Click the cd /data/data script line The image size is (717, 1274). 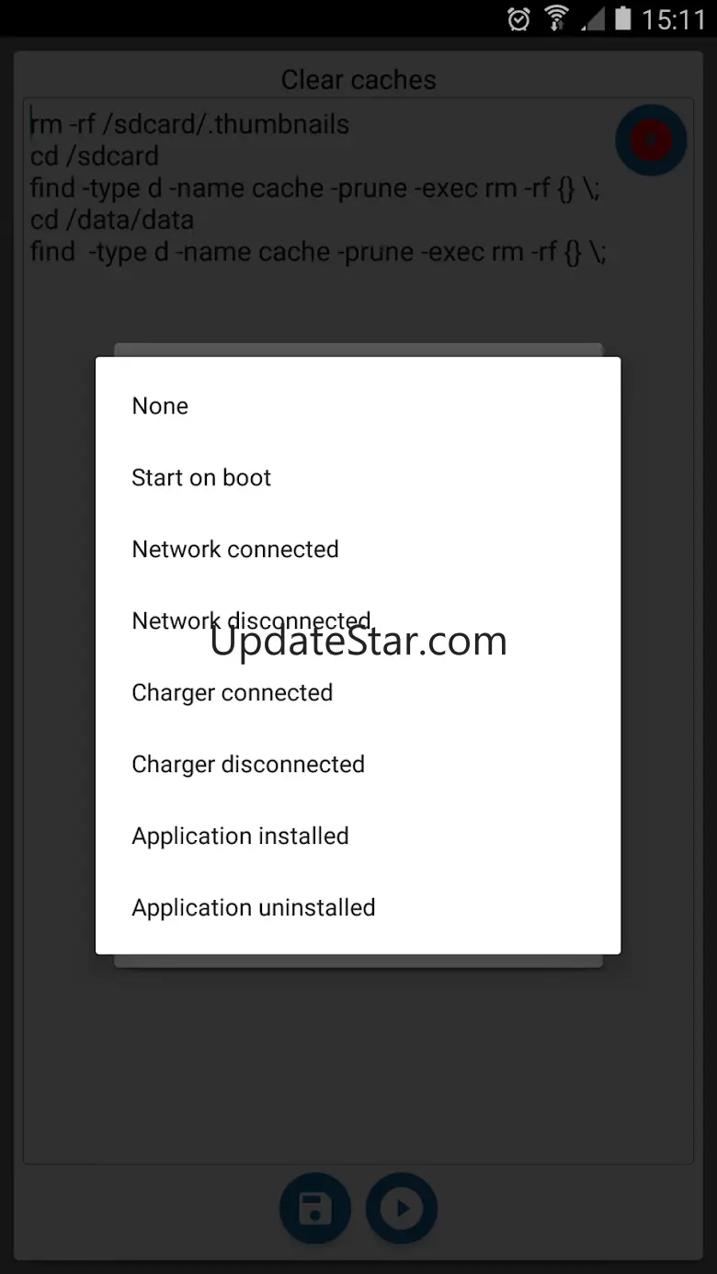(x=112, y=220)
